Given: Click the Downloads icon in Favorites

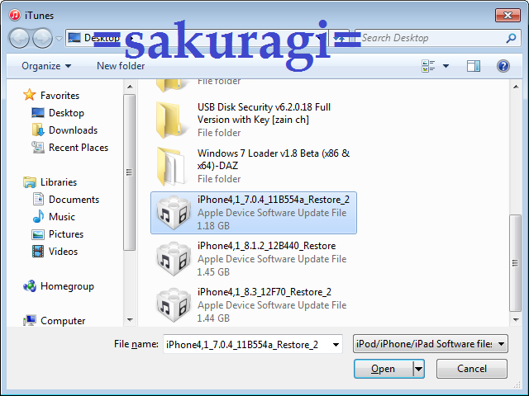Looking at the screenshot, I should click(x=38, y=130).
